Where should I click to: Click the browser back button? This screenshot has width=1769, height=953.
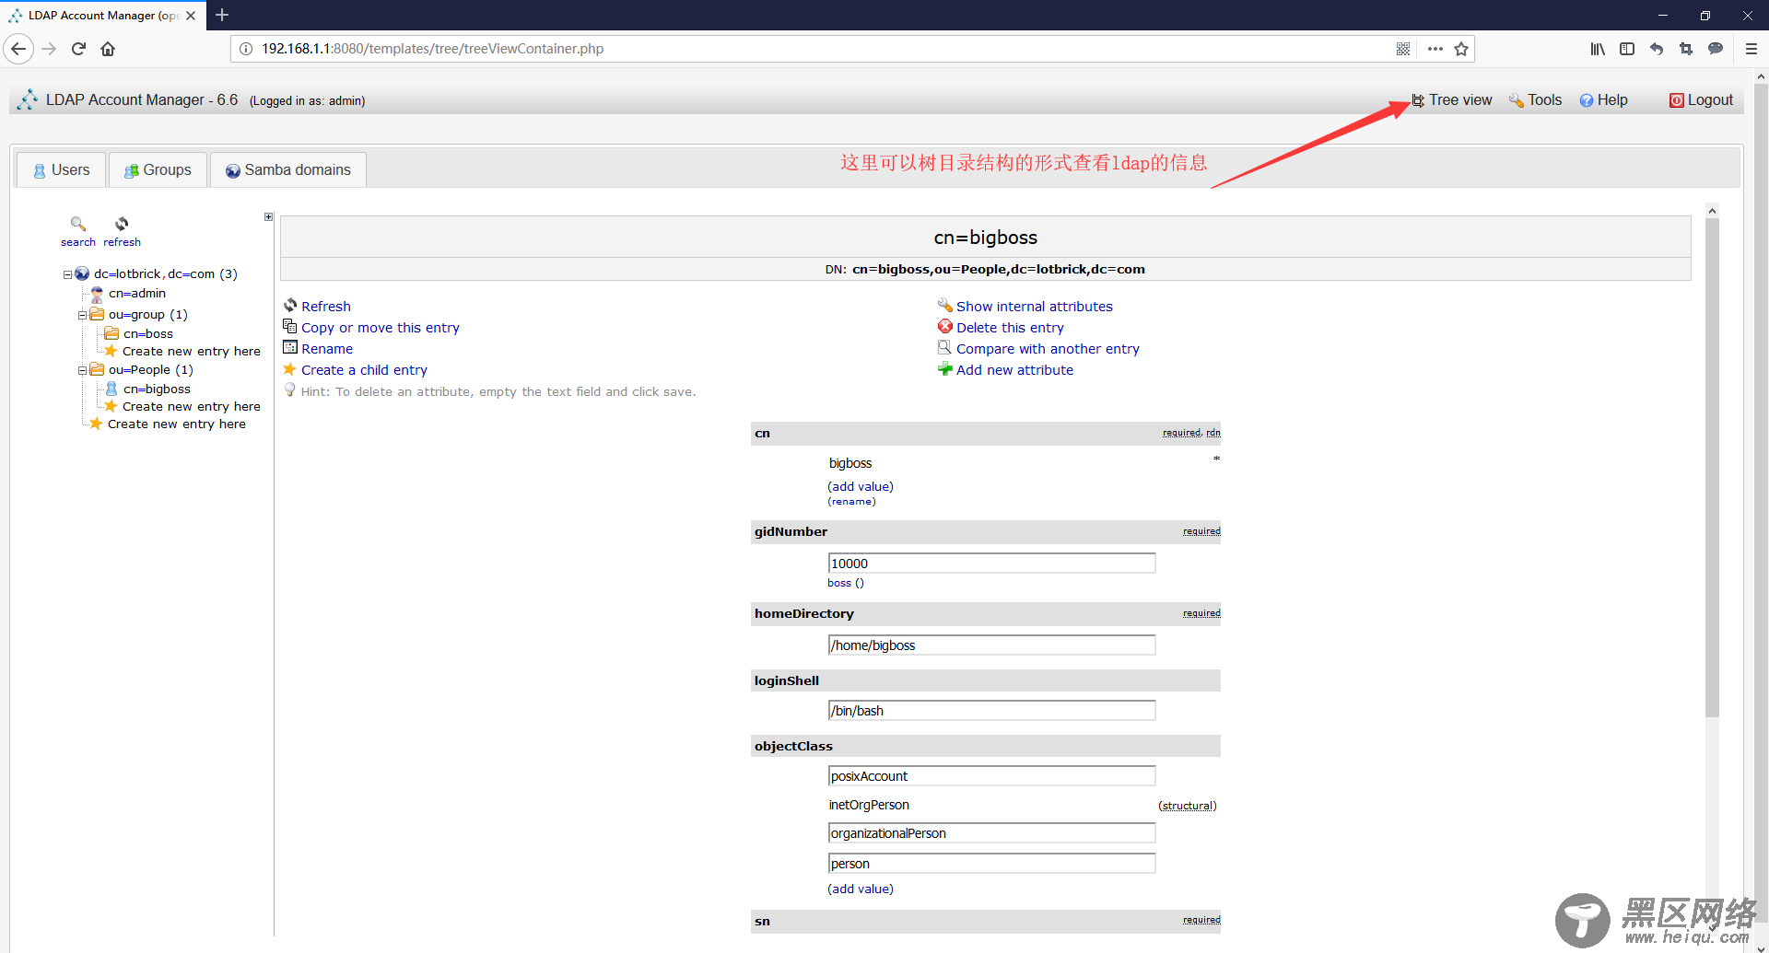tap(18, 49)
